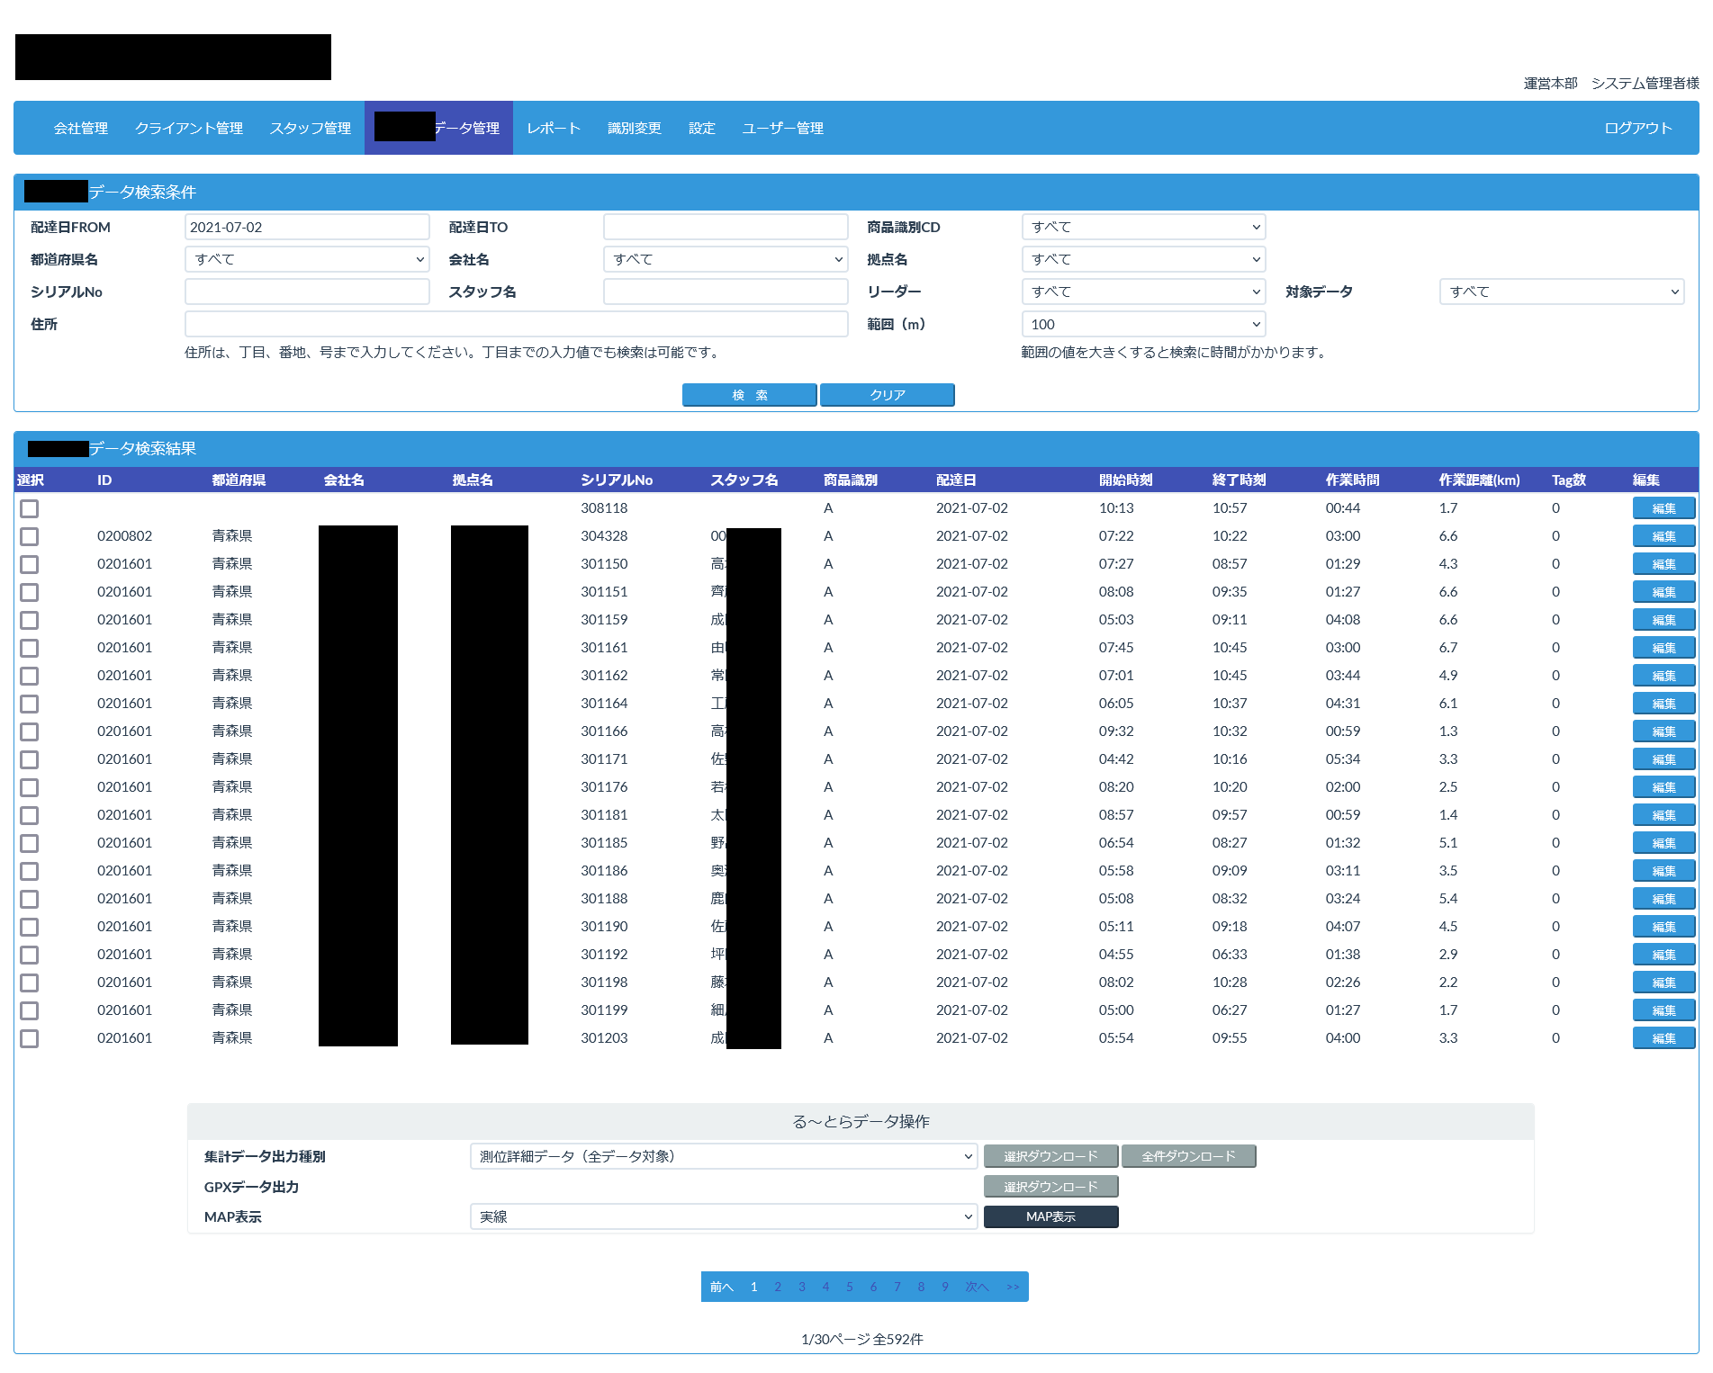Click edit button for serial 308118 row
The image size is (1713, 1373).
(1663, 508)
